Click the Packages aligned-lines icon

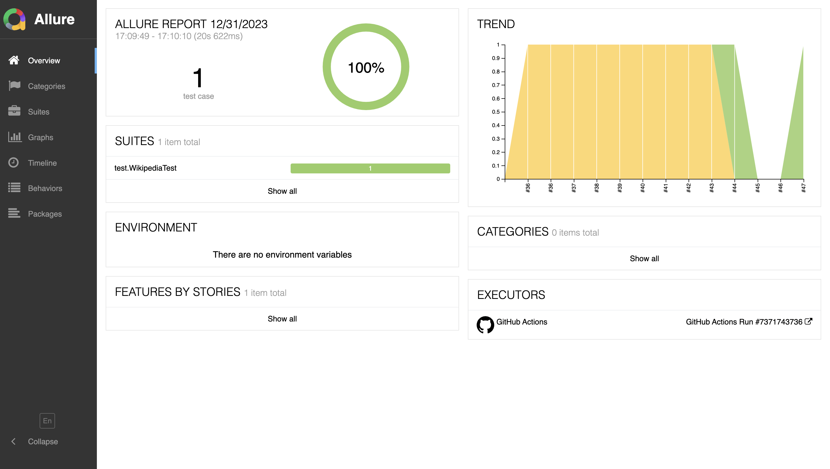14,213
